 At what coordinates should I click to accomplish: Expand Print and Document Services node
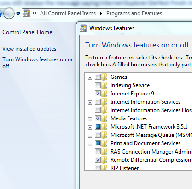point(90,144)
